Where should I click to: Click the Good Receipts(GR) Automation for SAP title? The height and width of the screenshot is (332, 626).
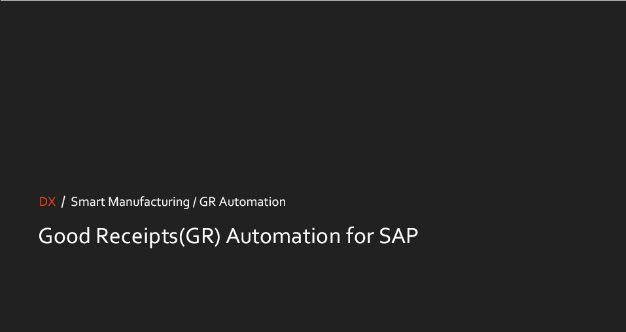(228, 236)
